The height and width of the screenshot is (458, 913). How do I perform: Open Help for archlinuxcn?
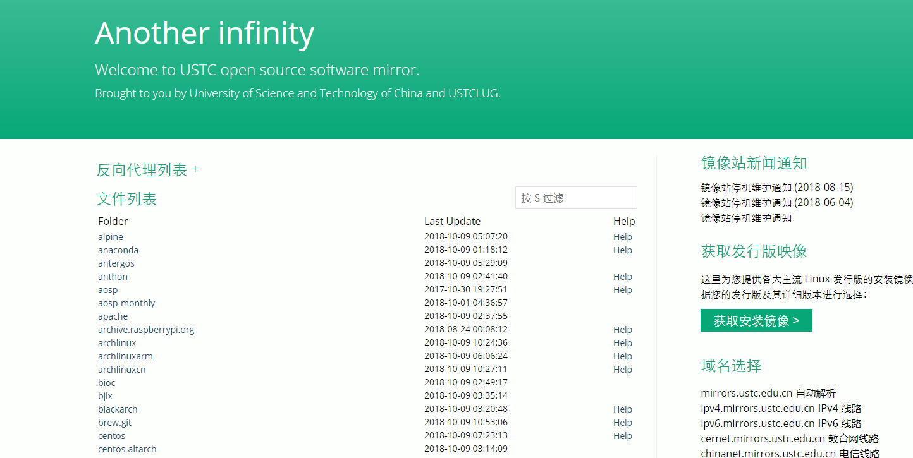pyautogui.click(x=623, y=370)
